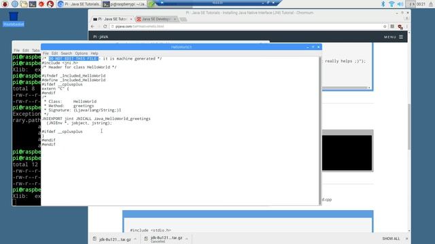Open the cancelled jdk-8u121 tar.gz download item
The height and width of the screenshot is (244, 435).
coord(164,239)
